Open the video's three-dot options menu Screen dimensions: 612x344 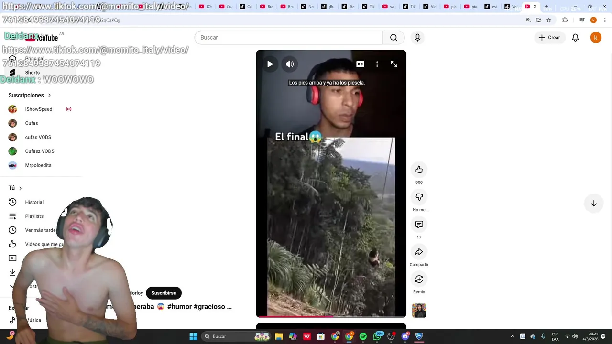coord(377,64)
